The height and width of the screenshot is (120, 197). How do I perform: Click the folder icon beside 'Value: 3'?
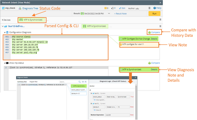[x=95, y=110]
